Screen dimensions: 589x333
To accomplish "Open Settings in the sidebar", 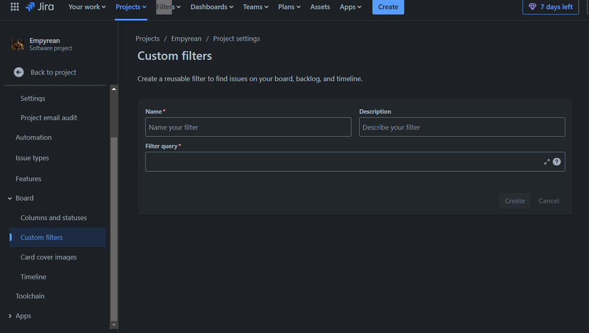I will tap(32, 98).
